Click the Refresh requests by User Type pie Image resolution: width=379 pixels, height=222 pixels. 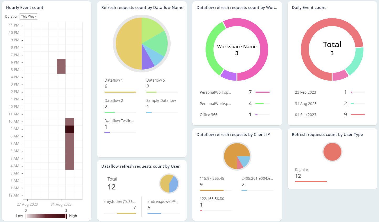click(332, 152)
